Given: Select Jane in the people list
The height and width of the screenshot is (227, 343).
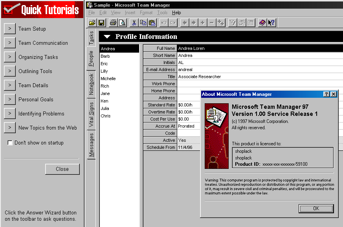Looking at the screenshot, I should click(119, 93).
